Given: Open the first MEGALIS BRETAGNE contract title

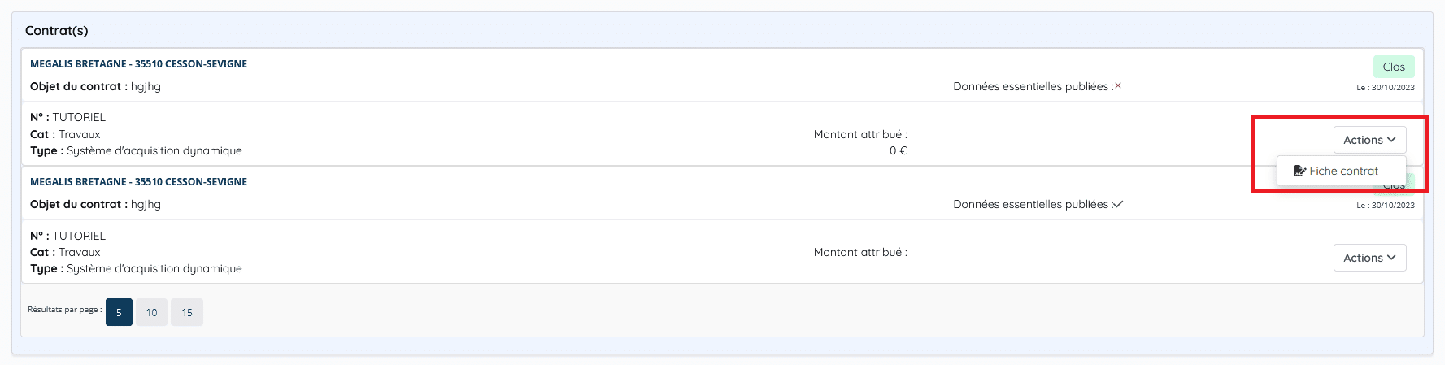Looking at the screenshot, I should (x=138, y=63).
